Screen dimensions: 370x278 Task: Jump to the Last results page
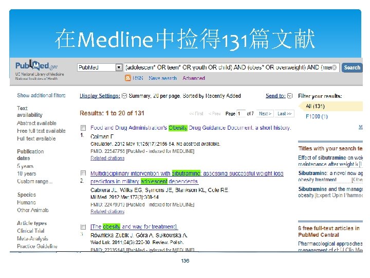[284, 114]
